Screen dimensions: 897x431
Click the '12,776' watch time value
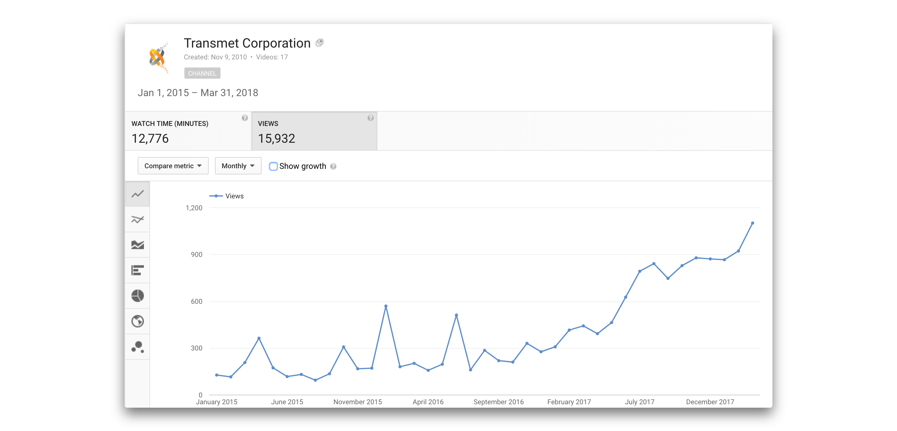pos(150,138)
